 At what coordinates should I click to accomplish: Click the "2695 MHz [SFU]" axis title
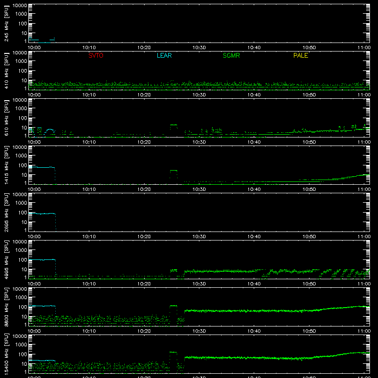pyautogui.click(x=6, y=212)
